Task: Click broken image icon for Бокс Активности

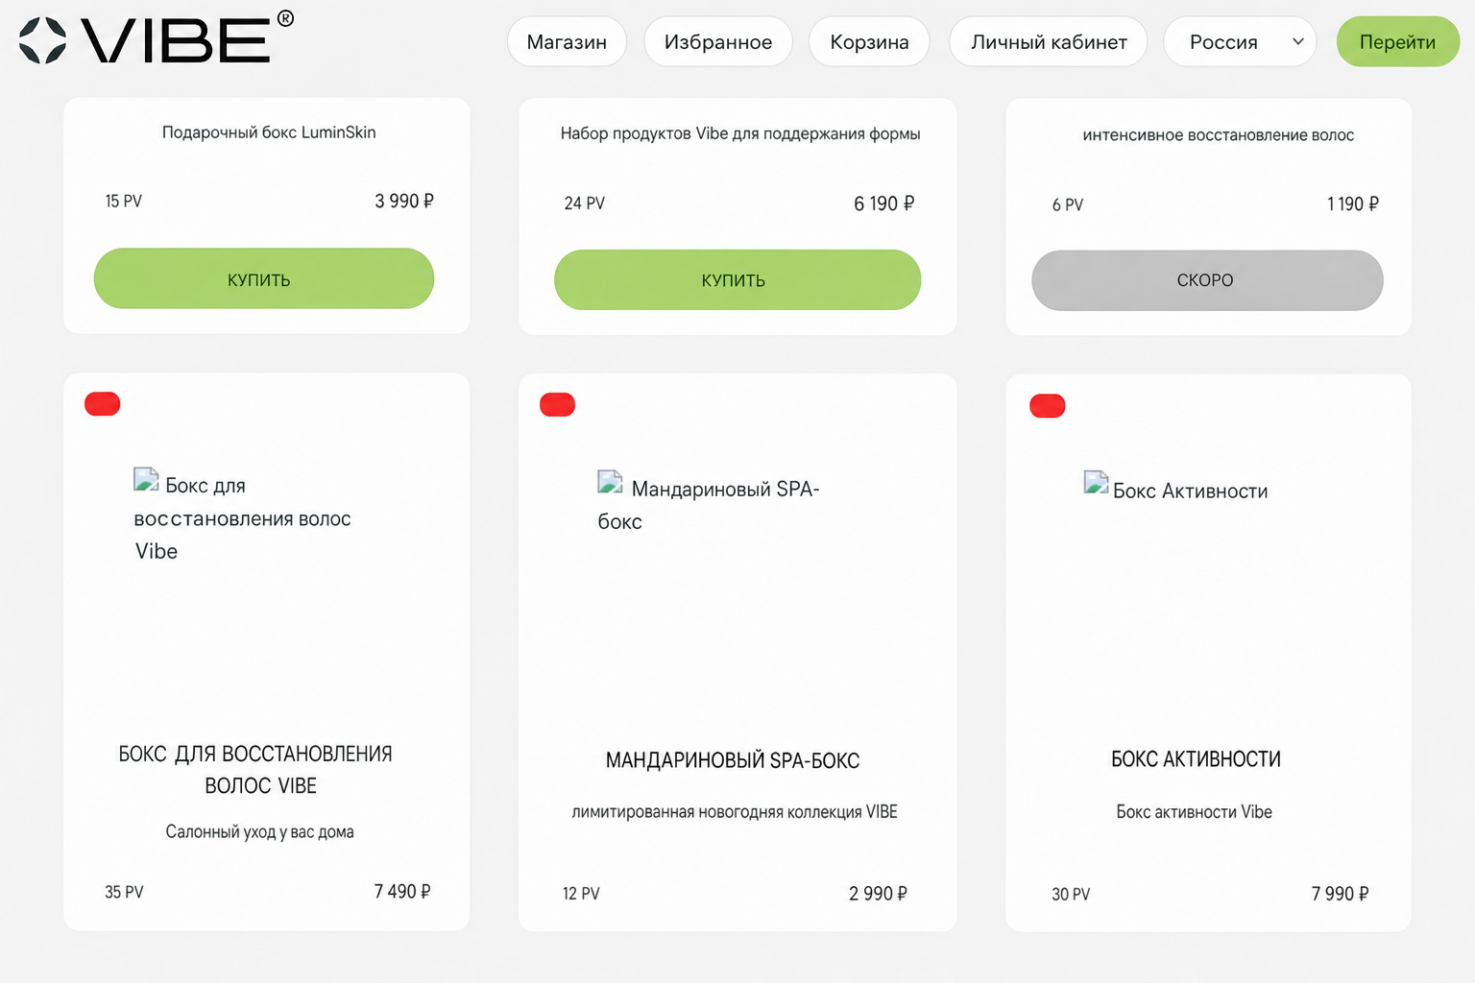Action: [x=1096, y=482]
